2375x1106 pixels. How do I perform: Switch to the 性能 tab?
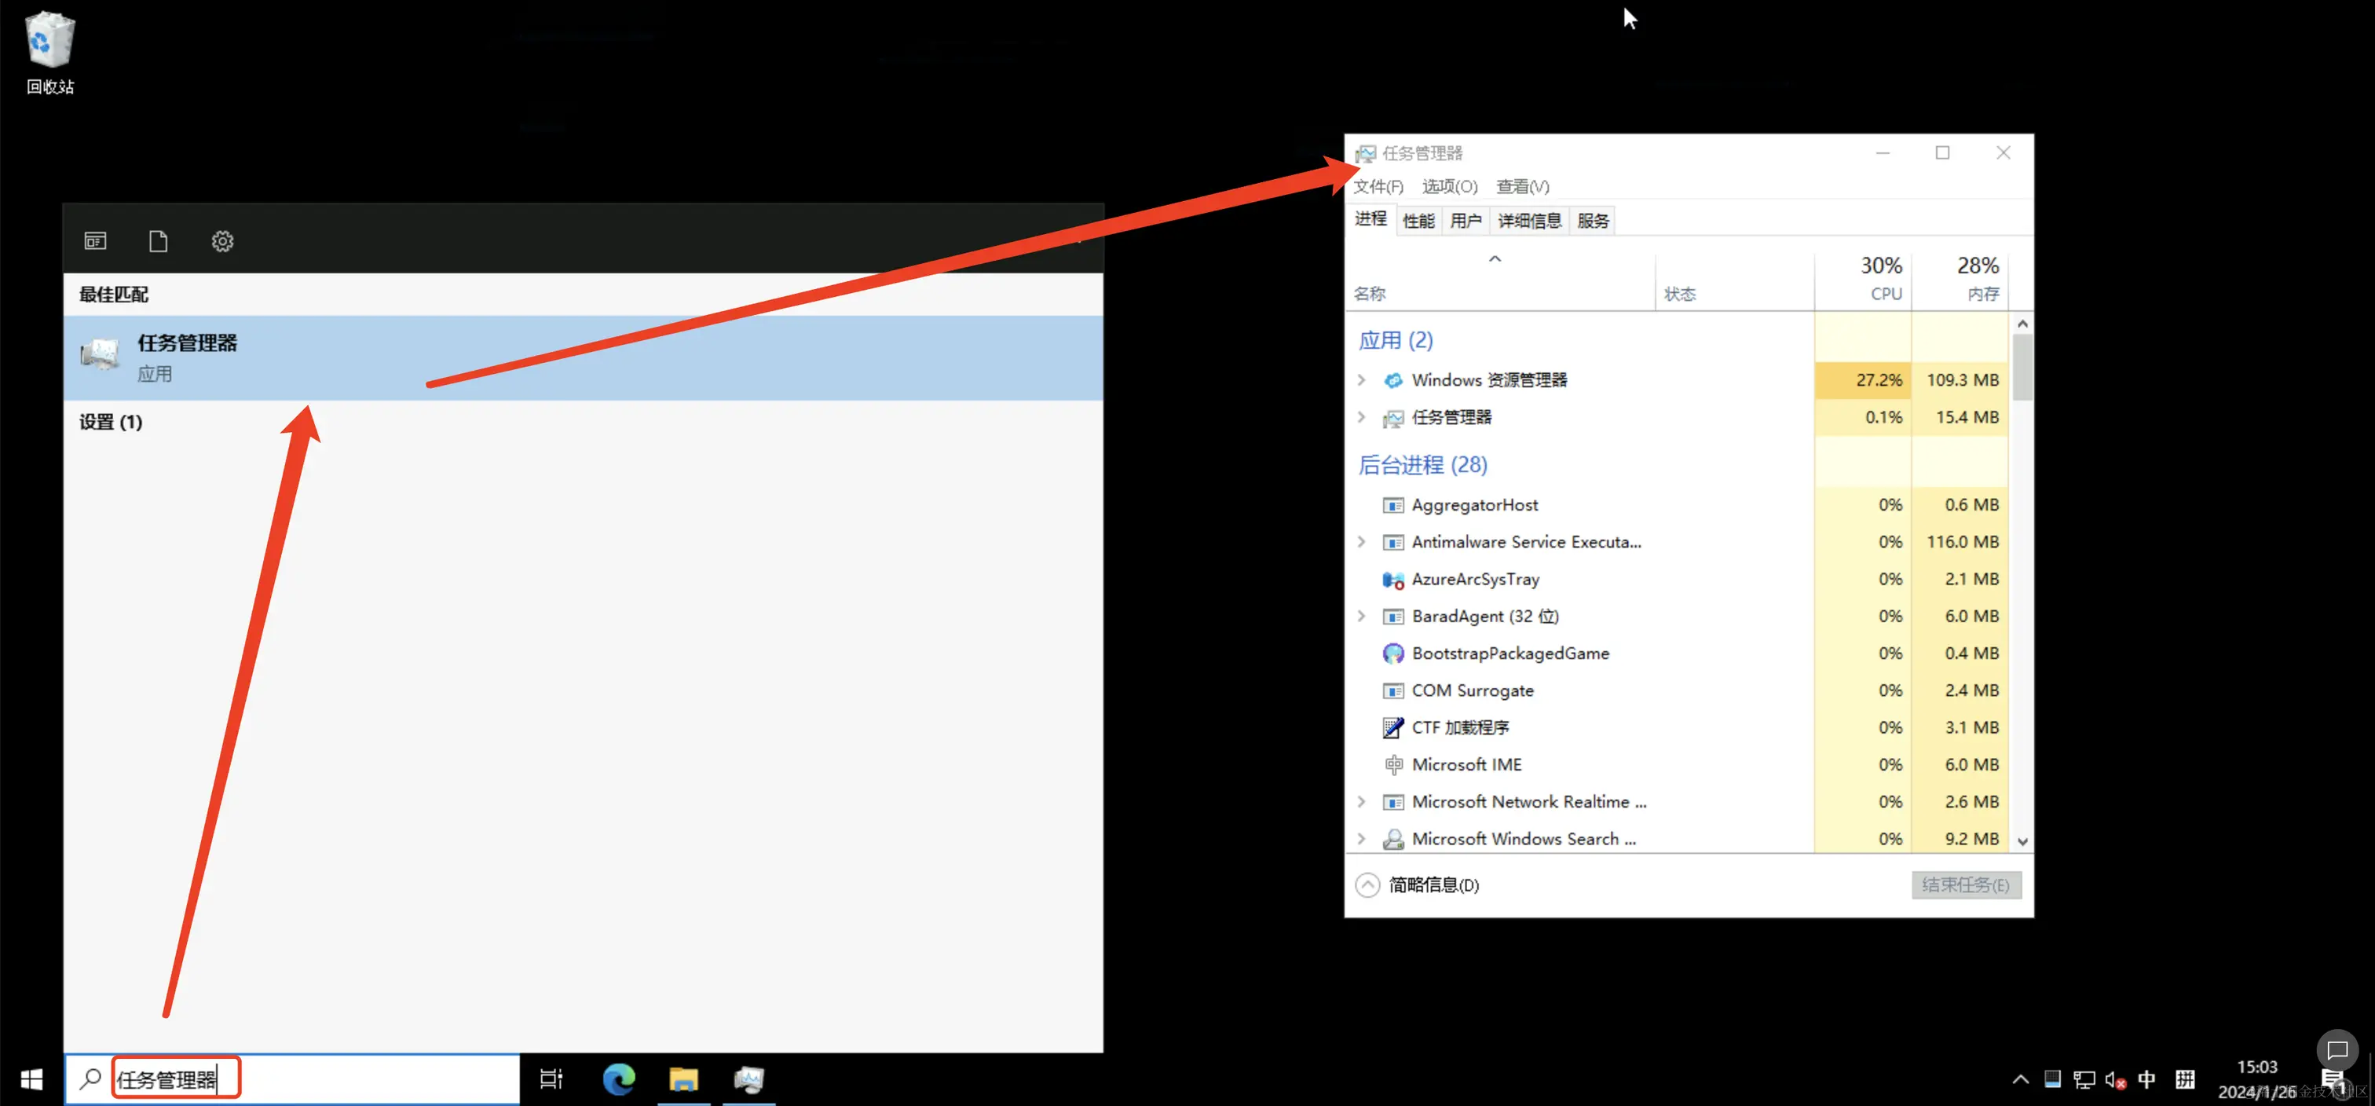coord(1418,221)
